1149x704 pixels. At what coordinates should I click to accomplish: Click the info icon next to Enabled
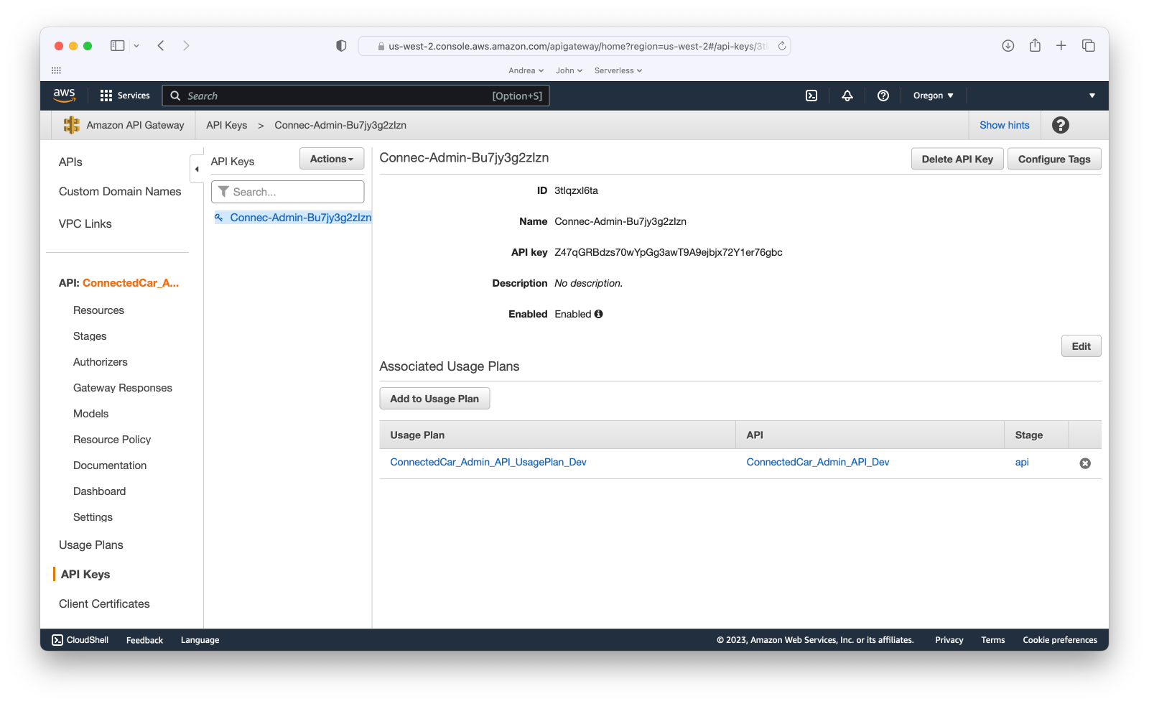point(598,314)
